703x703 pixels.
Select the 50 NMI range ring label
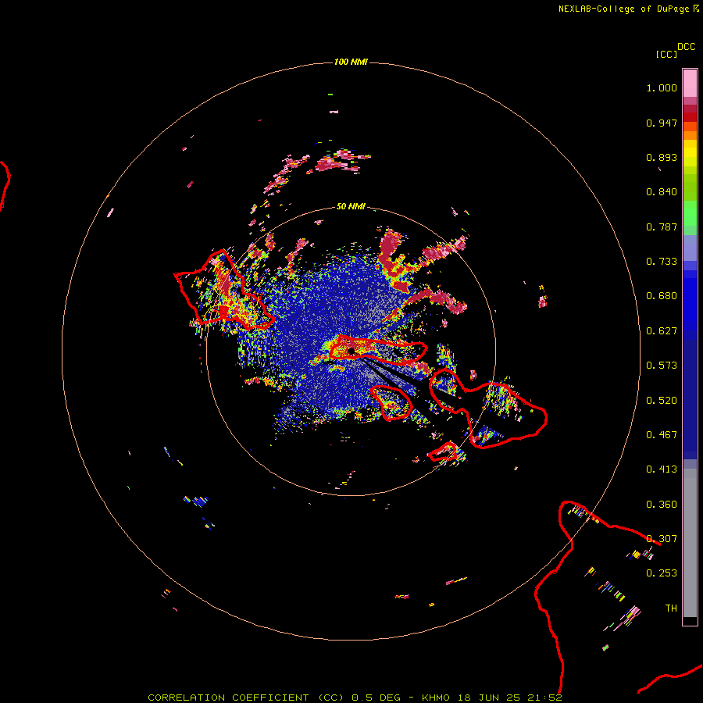pos(351,206)
